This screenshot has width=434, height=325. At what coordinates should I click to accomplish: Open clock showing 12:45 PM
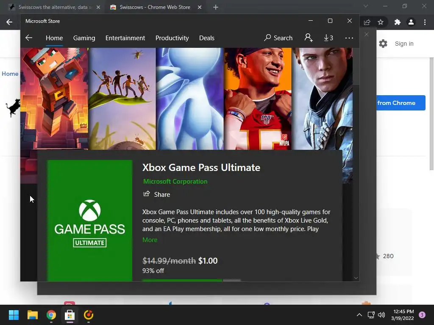[x=403, y=315]
